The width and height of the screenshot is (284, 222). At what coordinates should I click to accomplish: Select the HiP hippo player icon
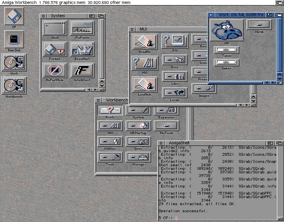226,31
